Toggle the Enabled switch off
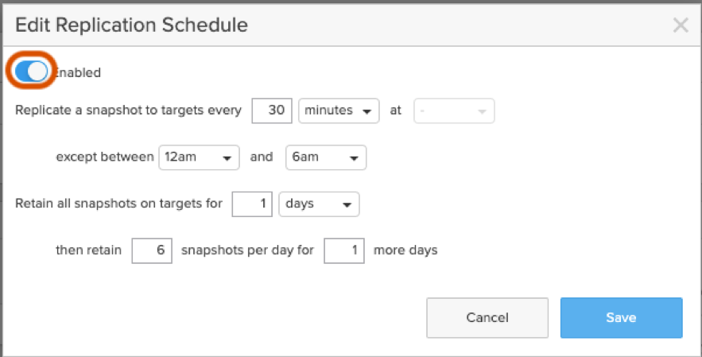702x357 pixels. 32,72
